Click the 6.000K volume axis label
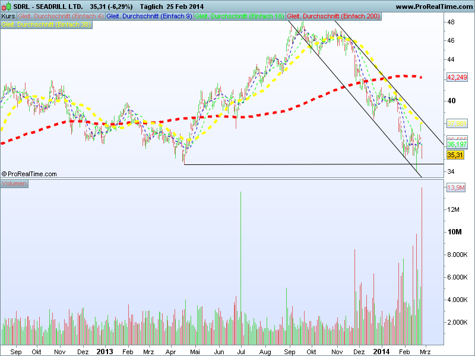 pyautogui.click(x=457, y=277)
